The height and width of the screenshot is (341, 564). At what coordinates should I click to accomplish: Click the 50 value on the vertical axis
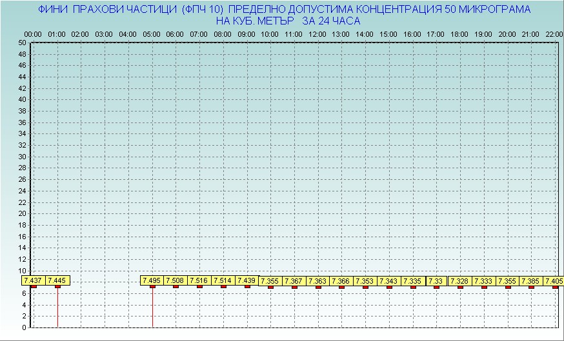[x=22, y=43]
